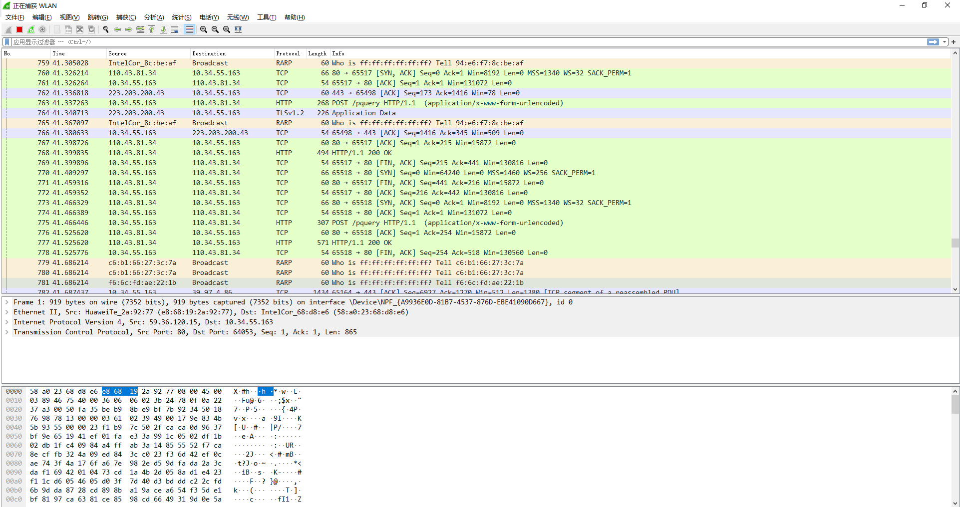Select packet 768 HTTP/1.1 200 OK
The height and width of the screenshot is (507, 960).
[476, 153]
